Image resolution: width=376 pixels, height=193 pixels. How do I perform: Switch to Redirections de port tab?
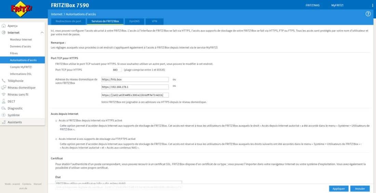68,21
